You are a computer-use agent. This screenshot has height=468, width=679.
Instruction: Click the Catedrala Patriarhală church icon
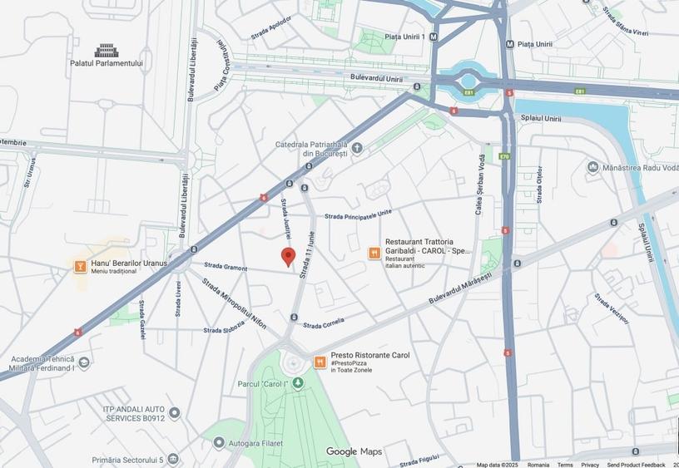[x=357, y=149]
